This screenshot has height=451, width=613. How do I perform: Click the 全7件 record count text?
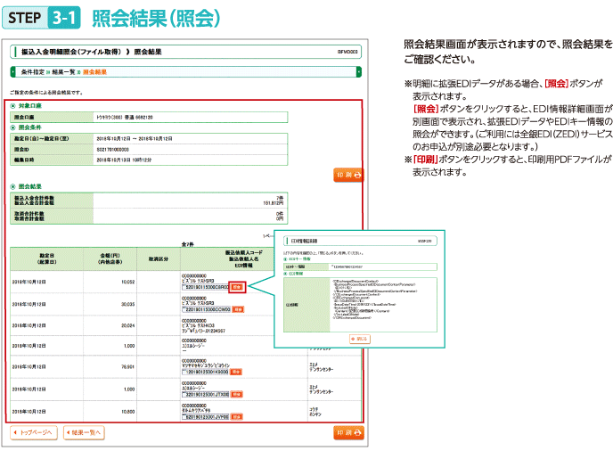coord(188,244)
